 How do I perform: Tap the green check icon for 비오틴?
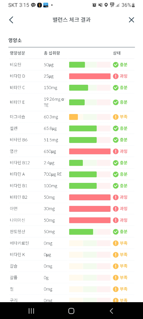coord(116,65)
